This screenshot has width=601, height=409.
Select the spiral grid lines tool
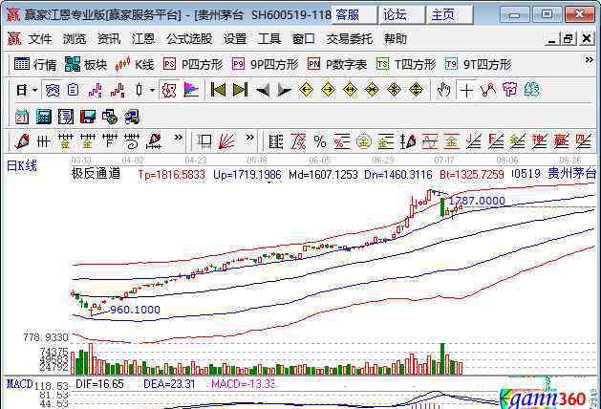pos(132,141)
